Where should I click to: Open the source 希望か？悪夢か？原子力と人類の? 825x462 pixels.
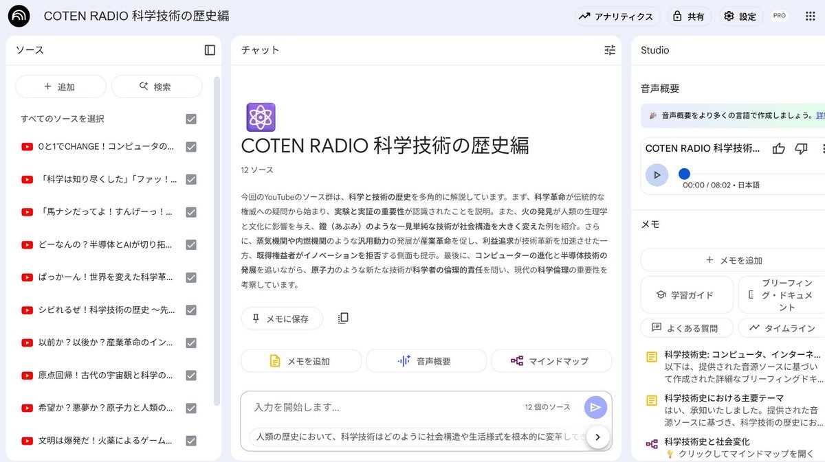click(106, 408)
